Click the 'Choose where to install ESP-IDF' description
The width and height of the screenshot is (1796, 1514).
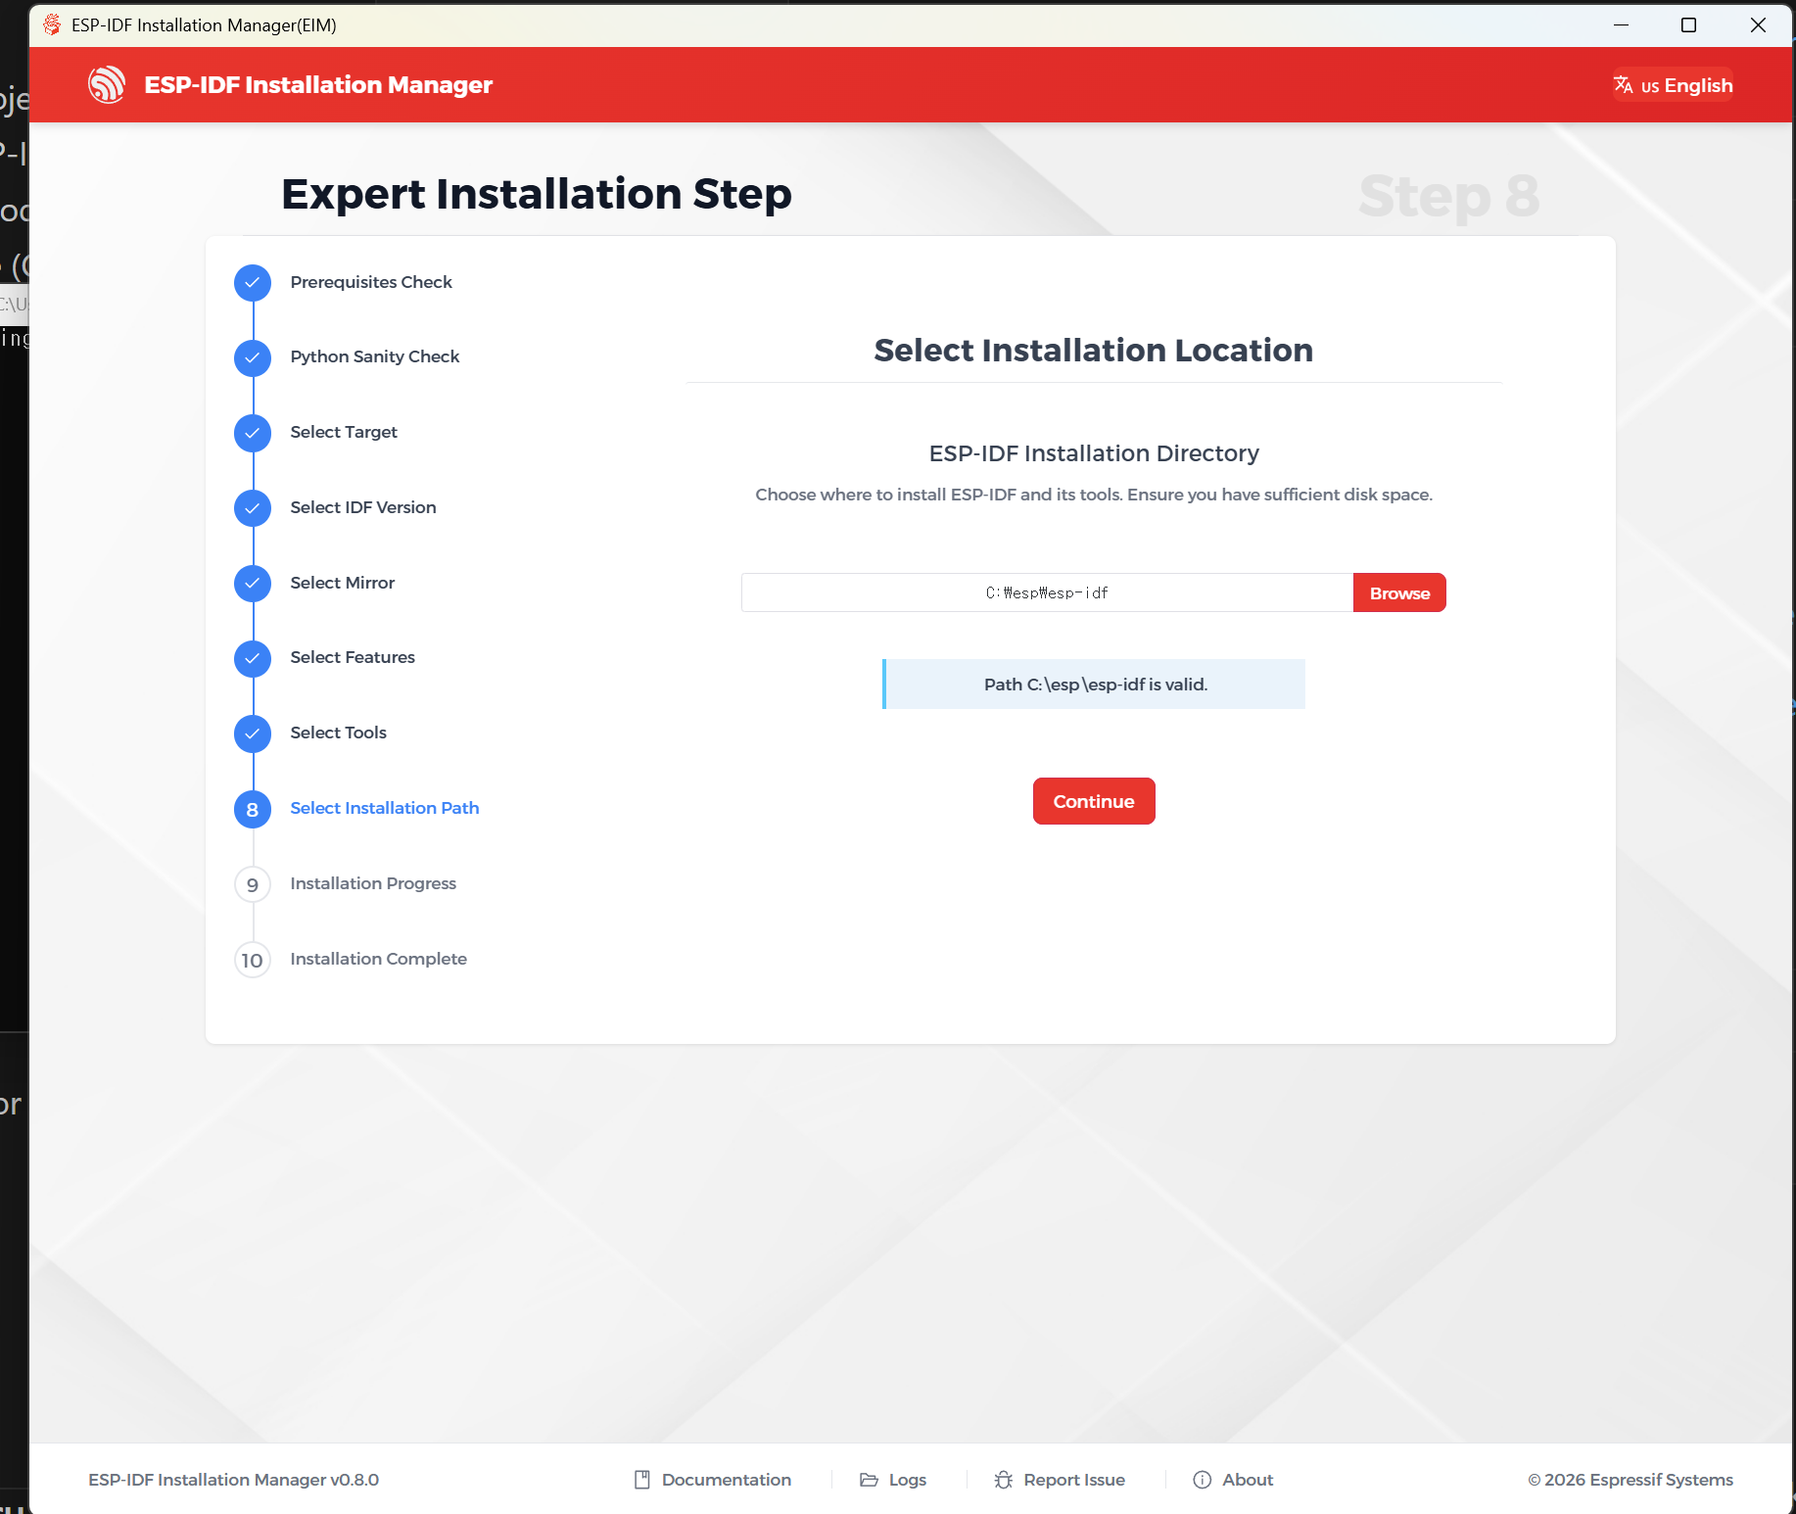[x=1094, y=495]
